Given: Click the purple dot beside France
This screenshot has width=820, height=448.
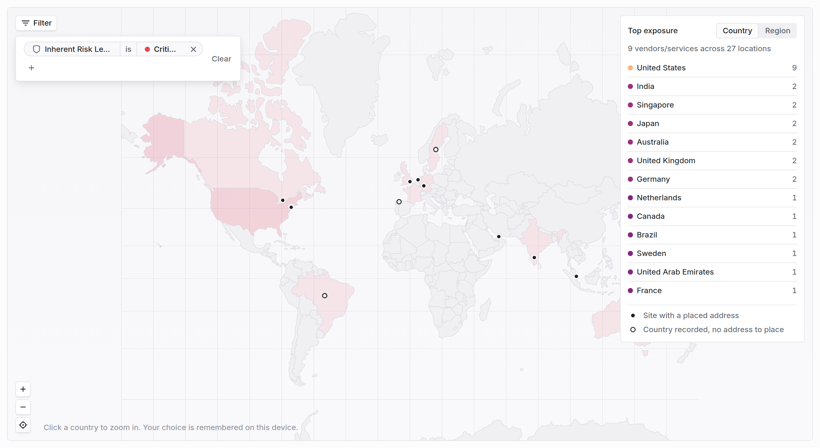Looking at the screenshot, I should coord(630,291).
